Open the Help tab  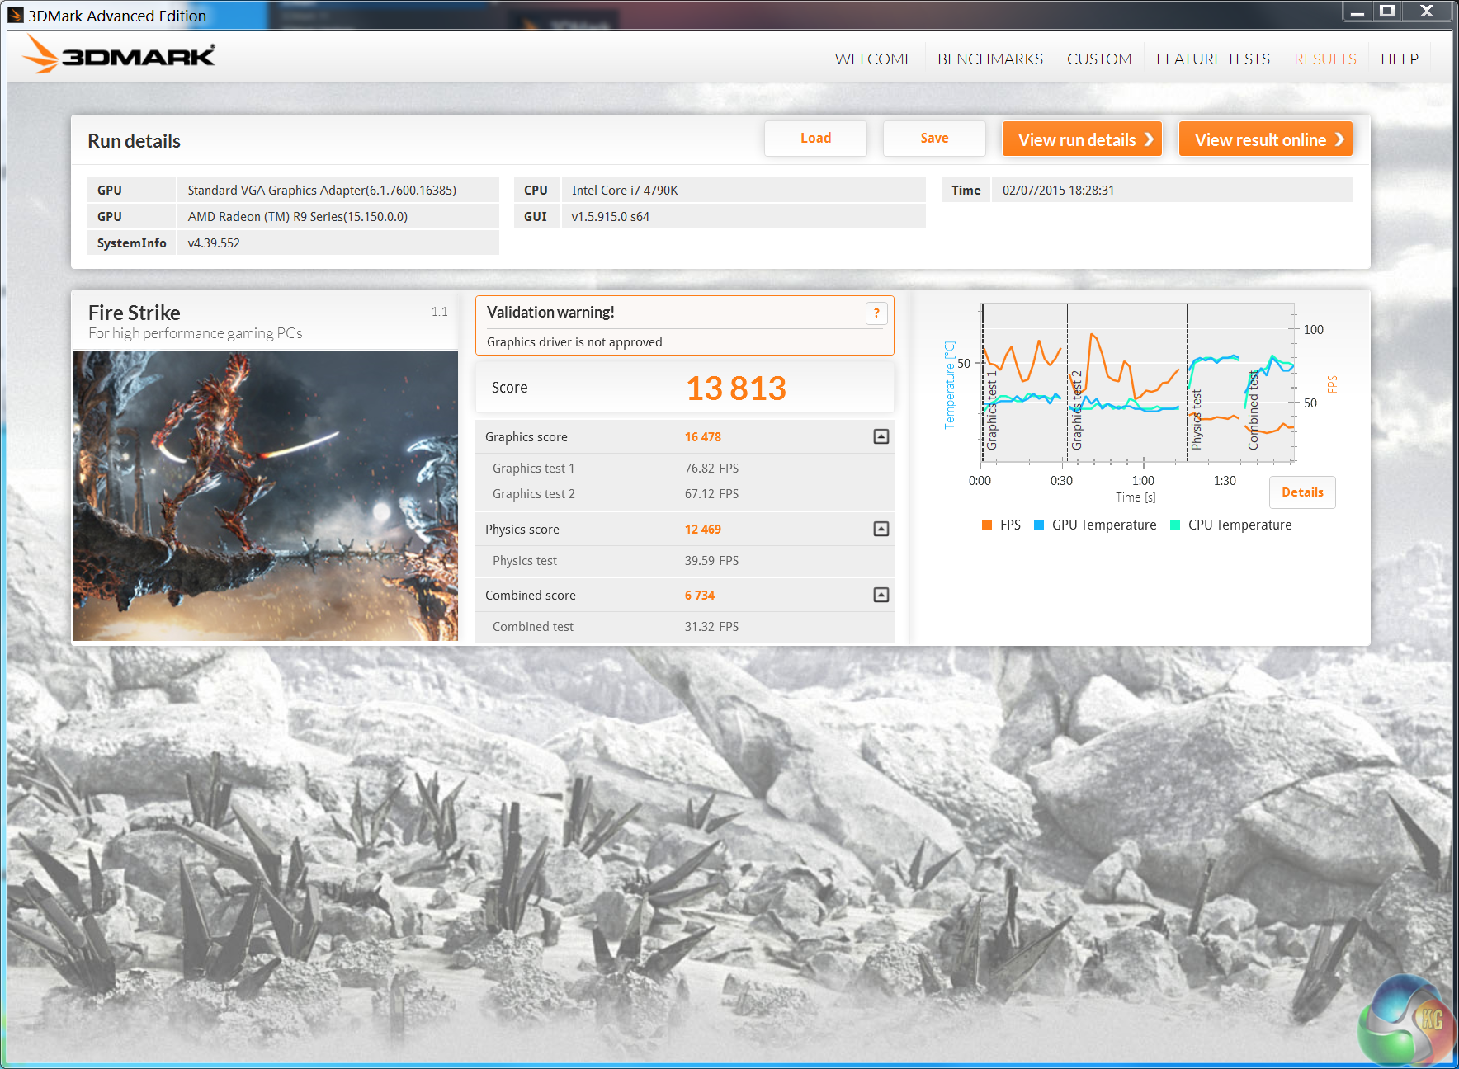pyautogui.click(x=1400, y=59)
